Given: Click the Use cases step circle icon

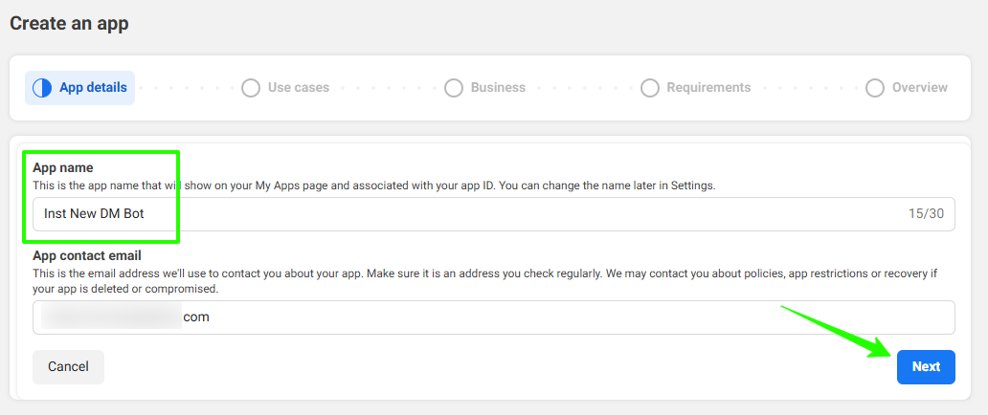Looking at the screenshot, I should [251, 88].
